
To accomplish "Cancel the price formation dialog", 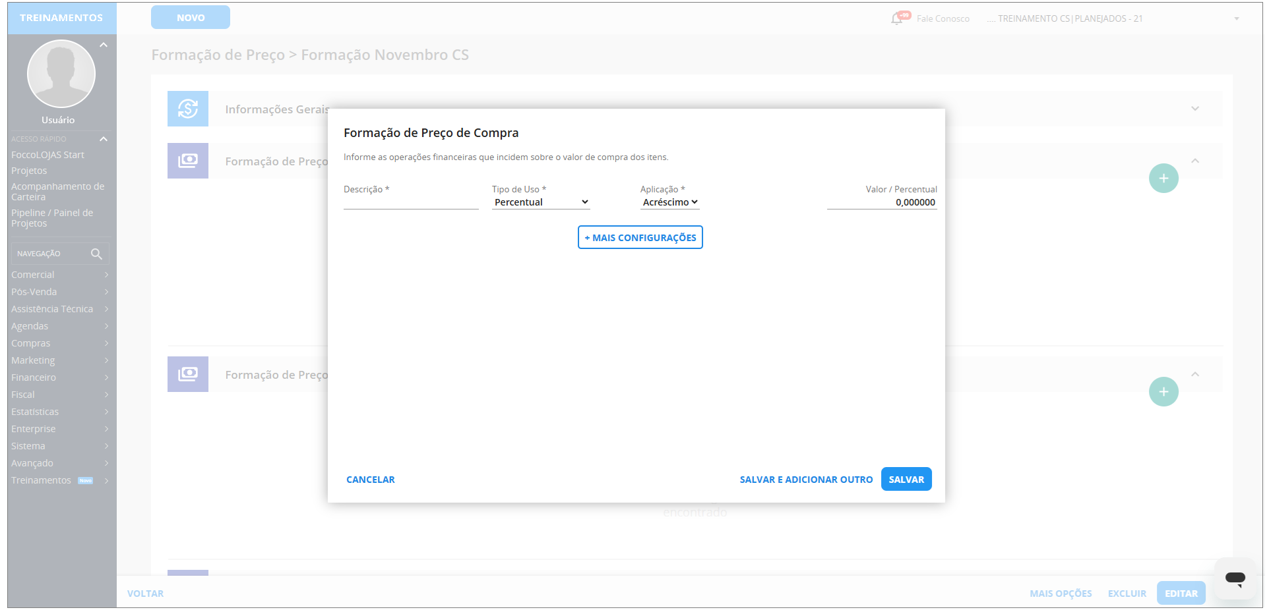I will point(371,480).
